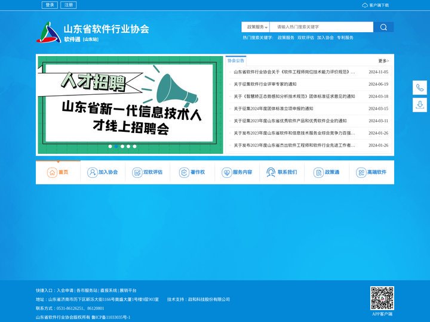
Task: Open 关于征集2024年度团体标准立项申报的通知
Action: tap(274, 109)
